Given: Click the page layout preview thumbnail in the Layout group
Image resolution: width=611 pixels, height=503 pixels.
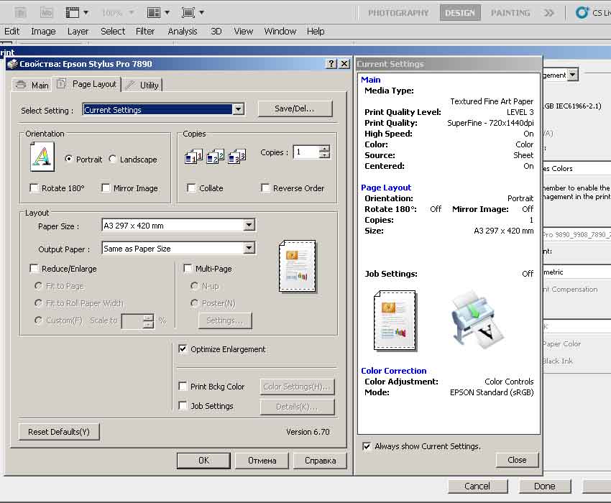Looking at the screenshot, I should (298, 266).
